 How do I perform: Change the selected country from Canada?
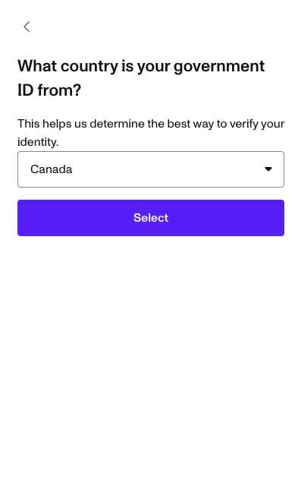tap(151, 169)
